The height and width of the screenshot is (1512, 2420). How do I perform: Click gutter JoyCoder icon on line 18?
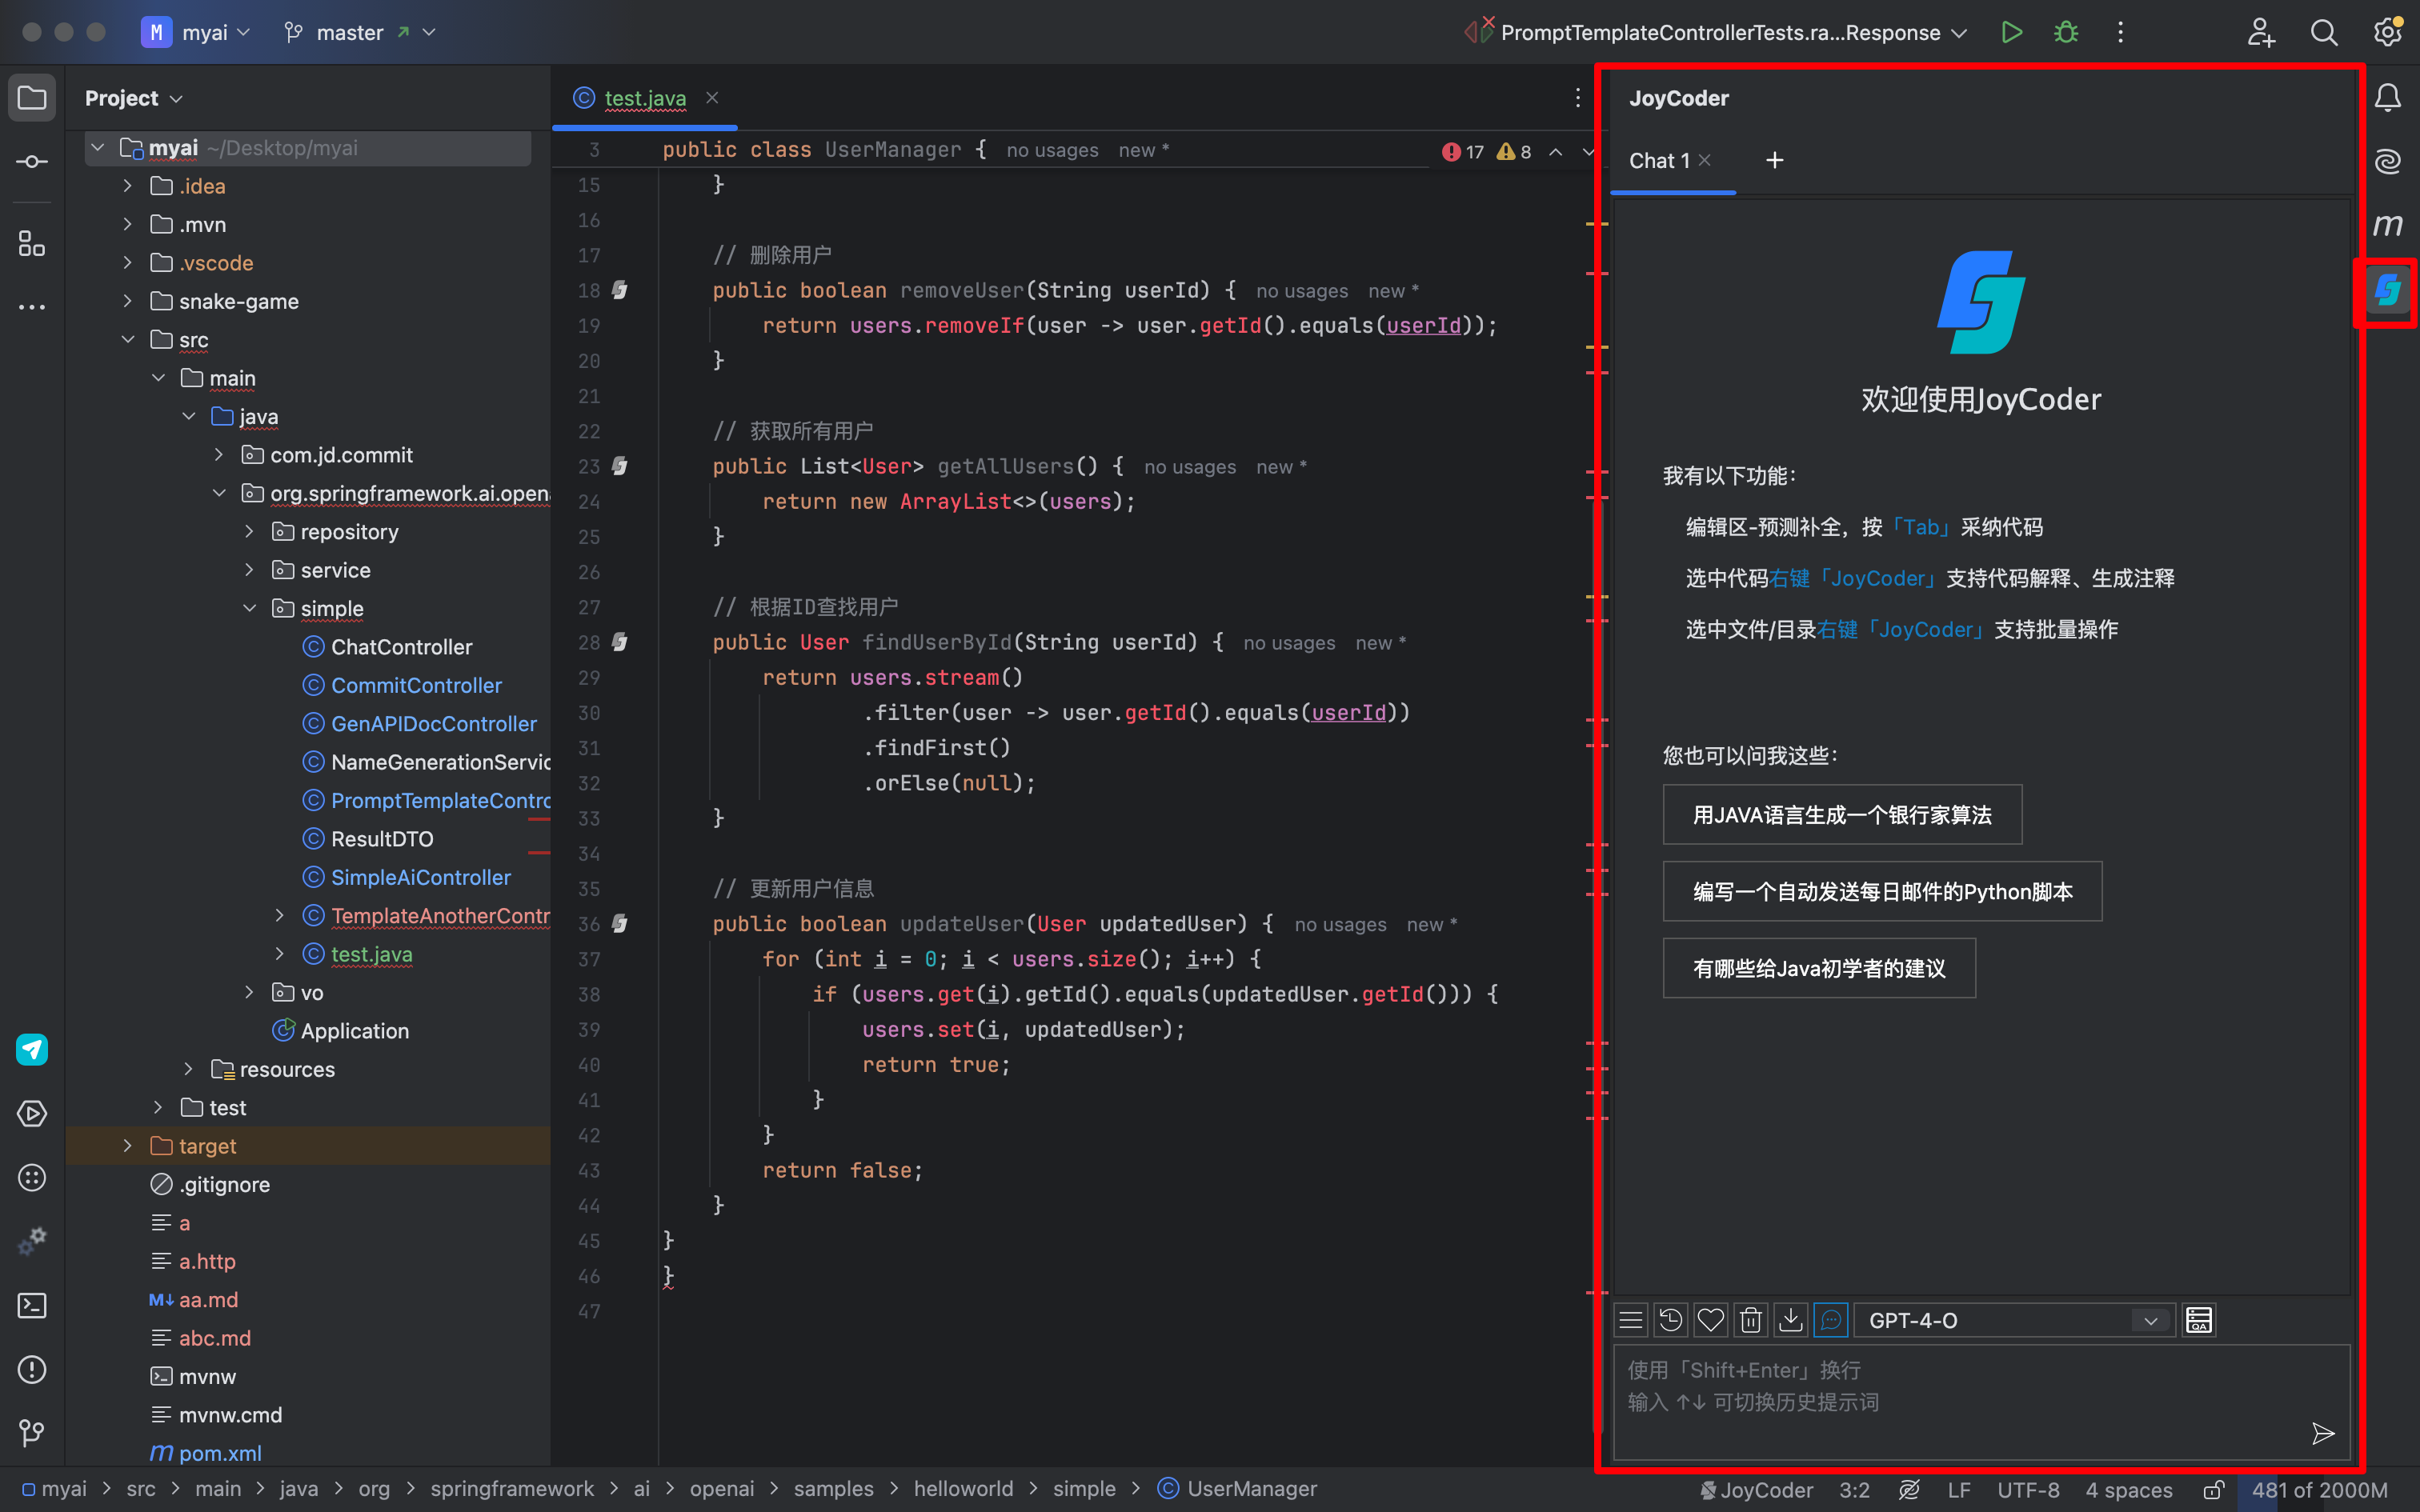coord(620,290)
